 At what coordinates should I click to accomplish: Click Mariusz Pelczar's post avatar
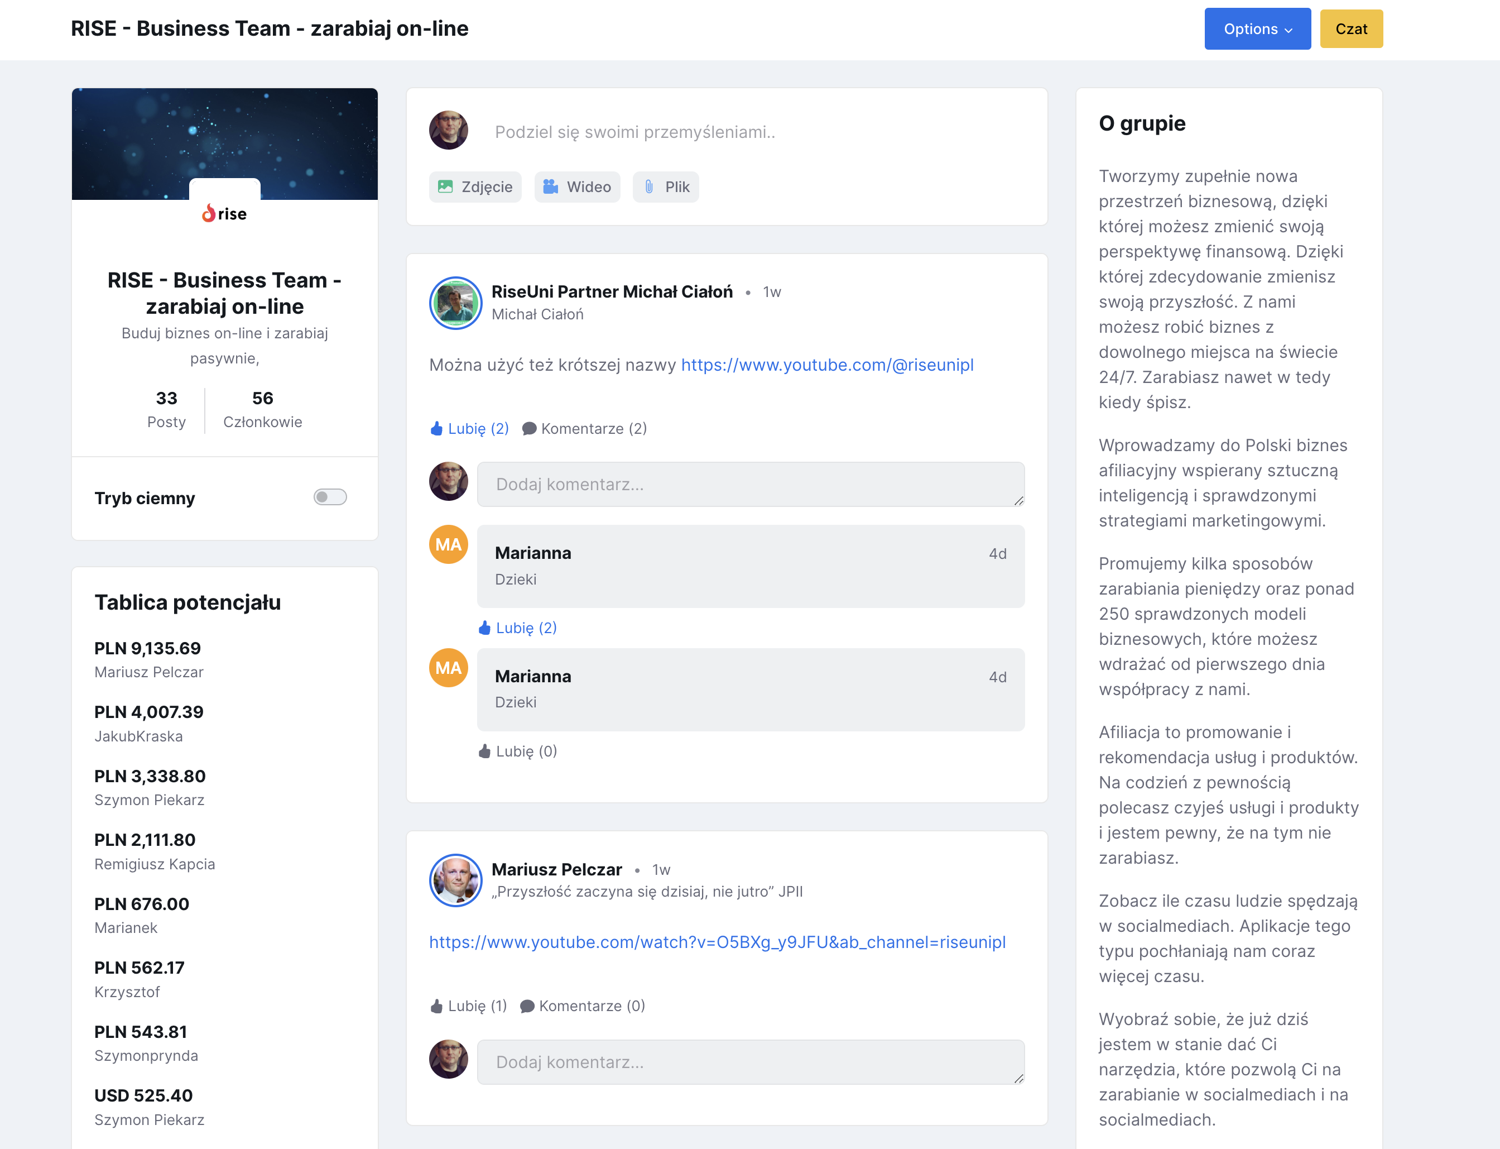tap(455, 880)
